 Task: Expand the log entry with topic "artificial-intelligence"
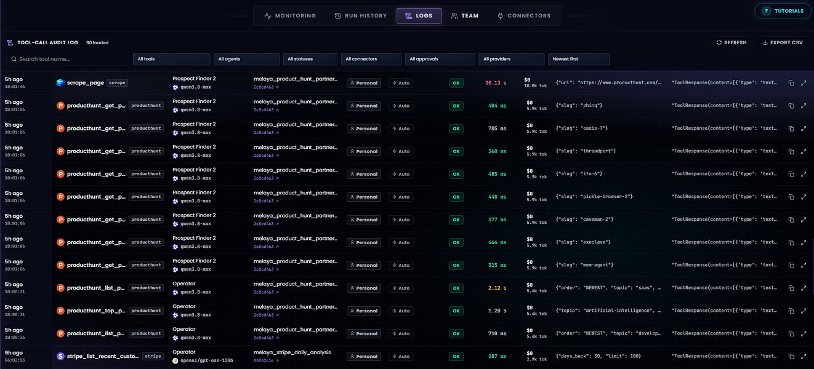click(804, 311)
